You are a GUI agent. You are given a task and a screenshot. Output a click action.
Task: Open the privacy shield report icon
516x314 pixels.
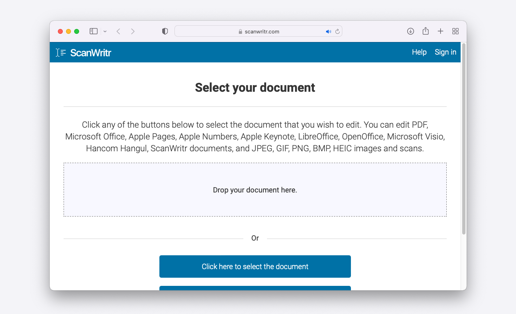tap(165, 31)
